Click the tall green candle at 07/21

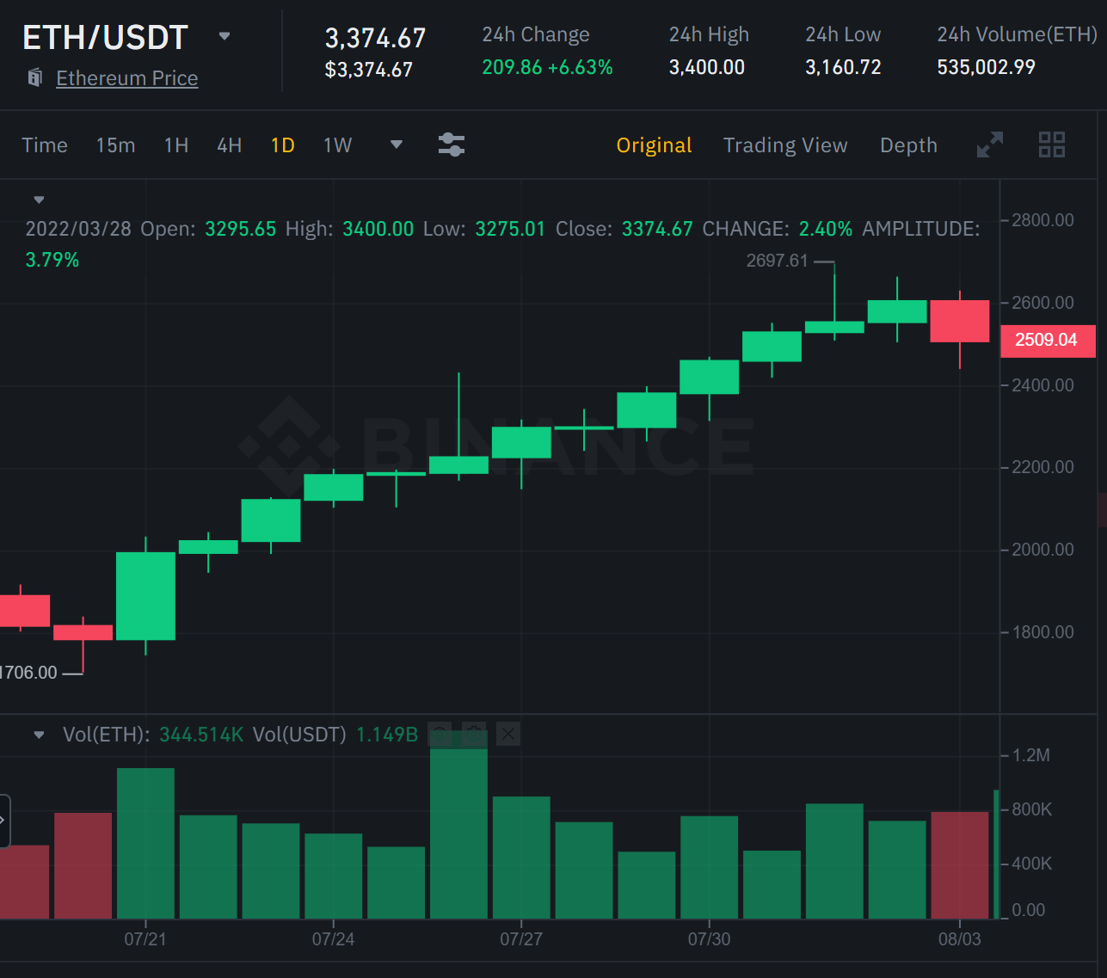point(145,596)
